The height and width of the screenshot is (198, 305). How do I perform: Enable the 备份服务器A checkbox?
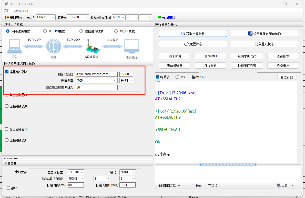[7, 95]
